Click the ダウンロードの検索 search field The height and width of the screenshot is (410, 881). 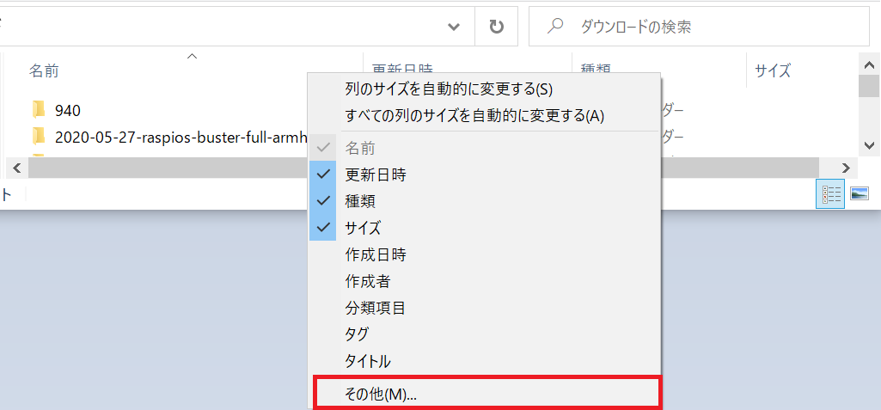point(699,27)
